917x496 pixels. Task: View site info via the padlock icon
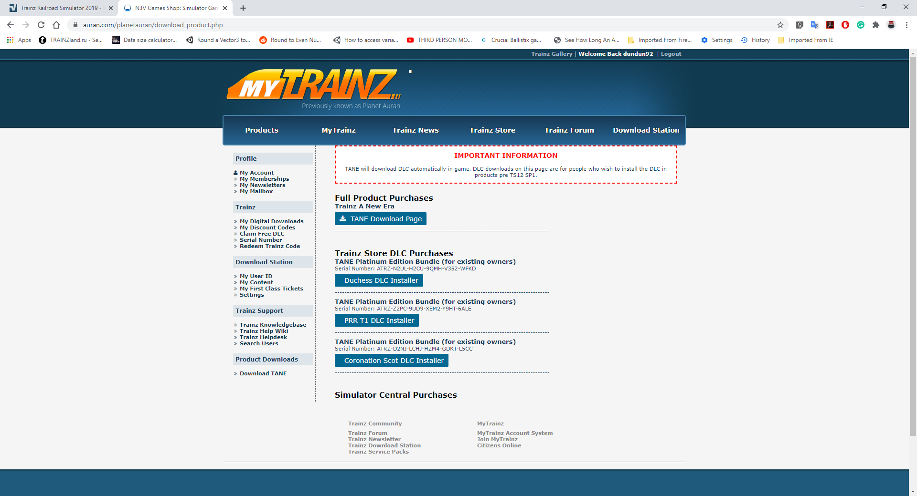point(75,25)
